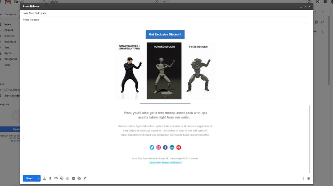Open the LinkedIn social icon
This screenshot has height=186, width=333.
pyautogui.click(x=172, y=147)
